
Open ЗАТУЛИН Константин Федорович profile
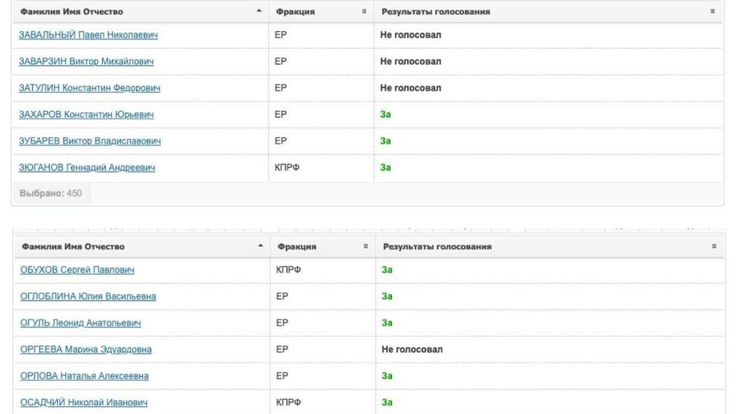click(x=90, y=88)
